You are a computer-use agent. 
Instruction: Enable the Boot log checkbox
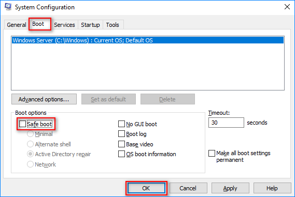(121, 134)
